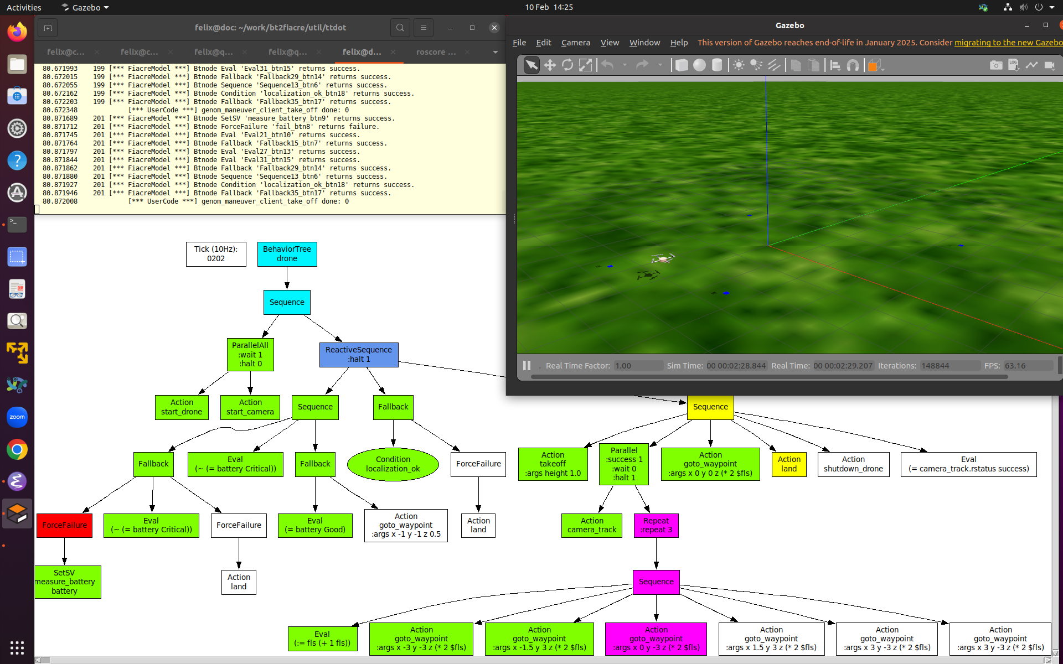Viewport: 1063px width, 664px height.
Task: Open the plot window icon
Action: [x=1031, y=65]
